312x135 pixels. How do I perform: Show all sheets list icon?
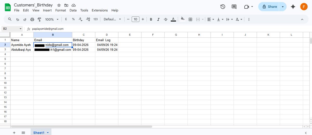click(x=23, y=132)
